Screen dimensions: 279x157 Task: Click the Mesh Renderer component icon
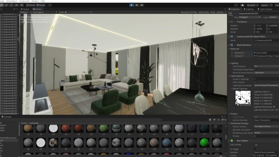pyautogui.click(x=232, y=45)
